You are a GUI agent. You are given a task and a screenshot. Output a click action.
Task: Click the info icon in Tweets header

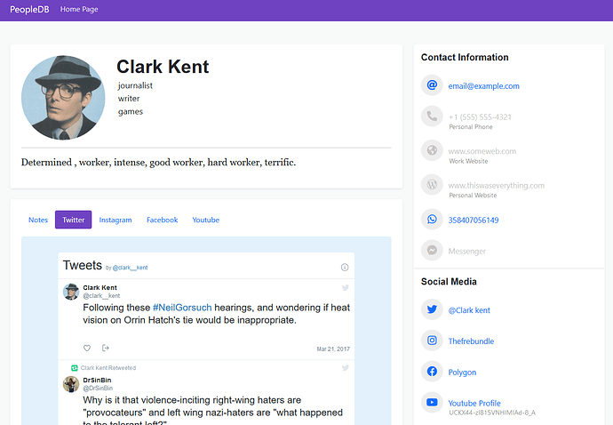coord(345,268)
